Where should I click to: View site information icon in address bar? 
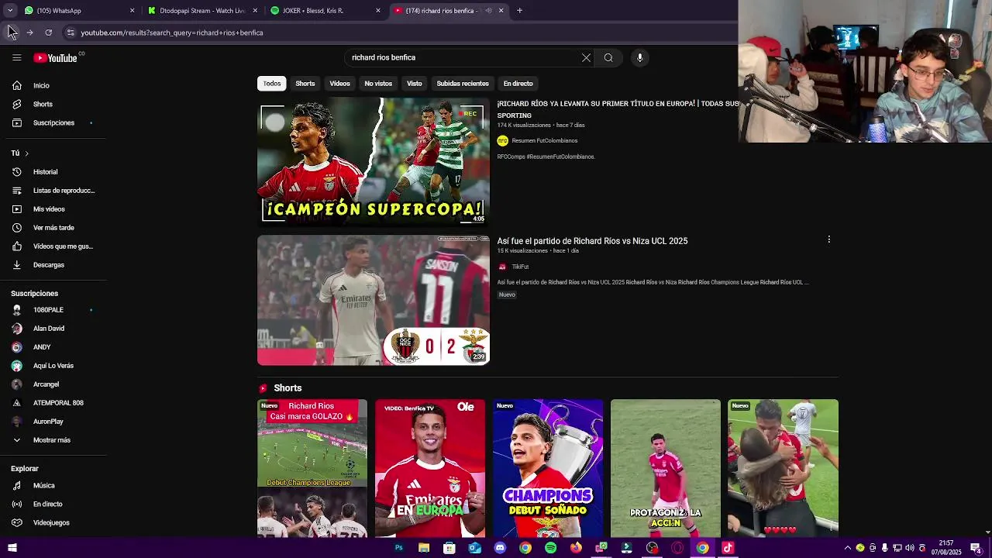71,33
